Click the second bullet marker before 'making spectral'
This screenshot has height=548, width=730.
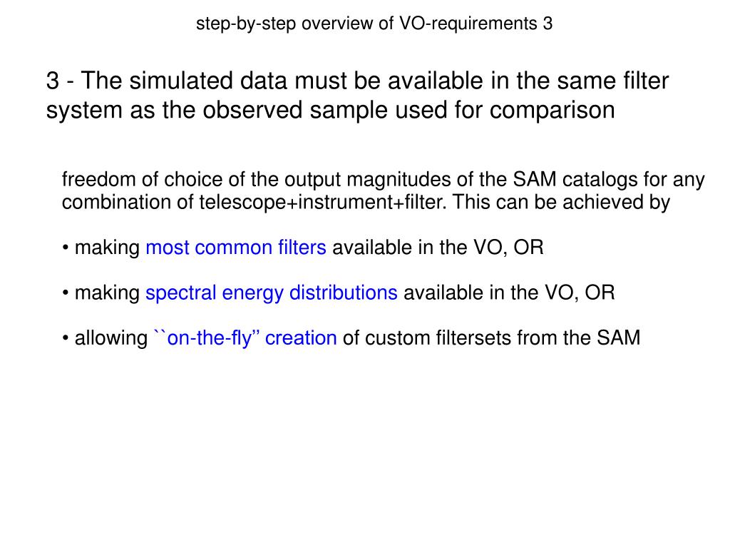65,293
